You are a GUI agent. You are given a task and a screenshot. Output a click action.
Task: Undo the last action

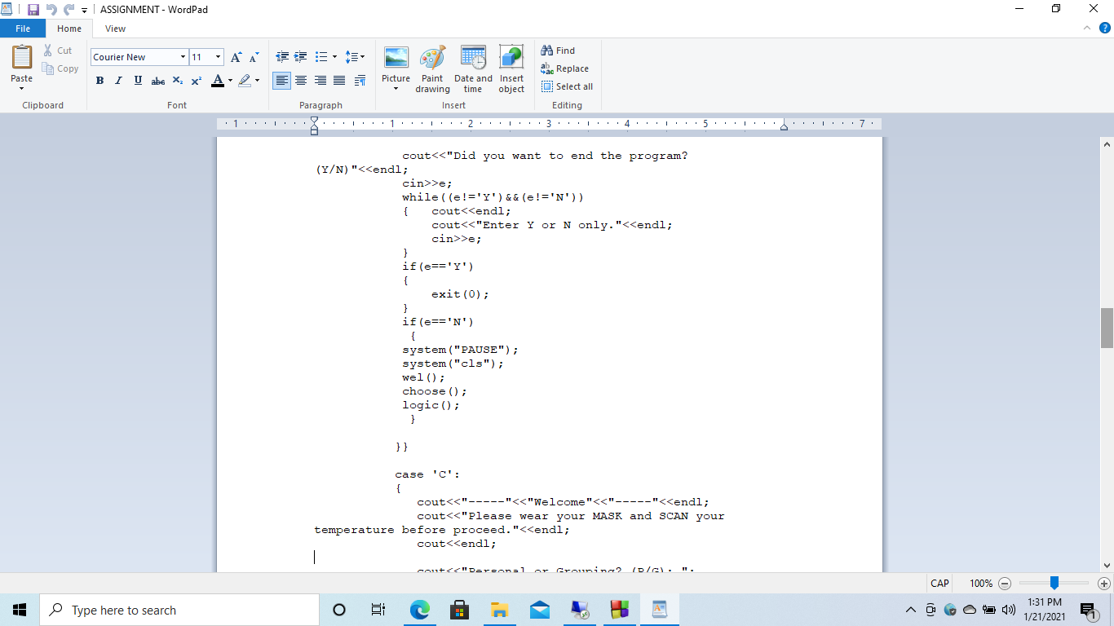(x=51, y=9)
